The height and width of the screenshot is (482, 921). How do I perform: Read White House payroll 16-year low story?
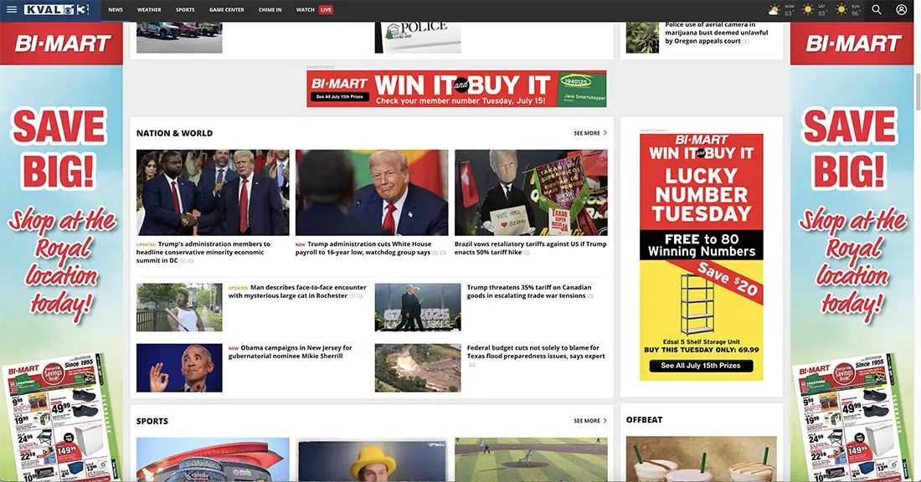[x=369, y=248]
